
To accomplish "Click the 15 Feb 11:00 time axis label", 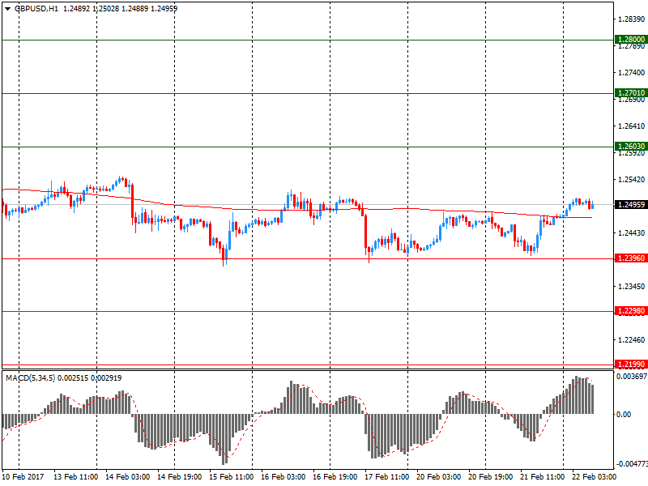I will point(231,476).
